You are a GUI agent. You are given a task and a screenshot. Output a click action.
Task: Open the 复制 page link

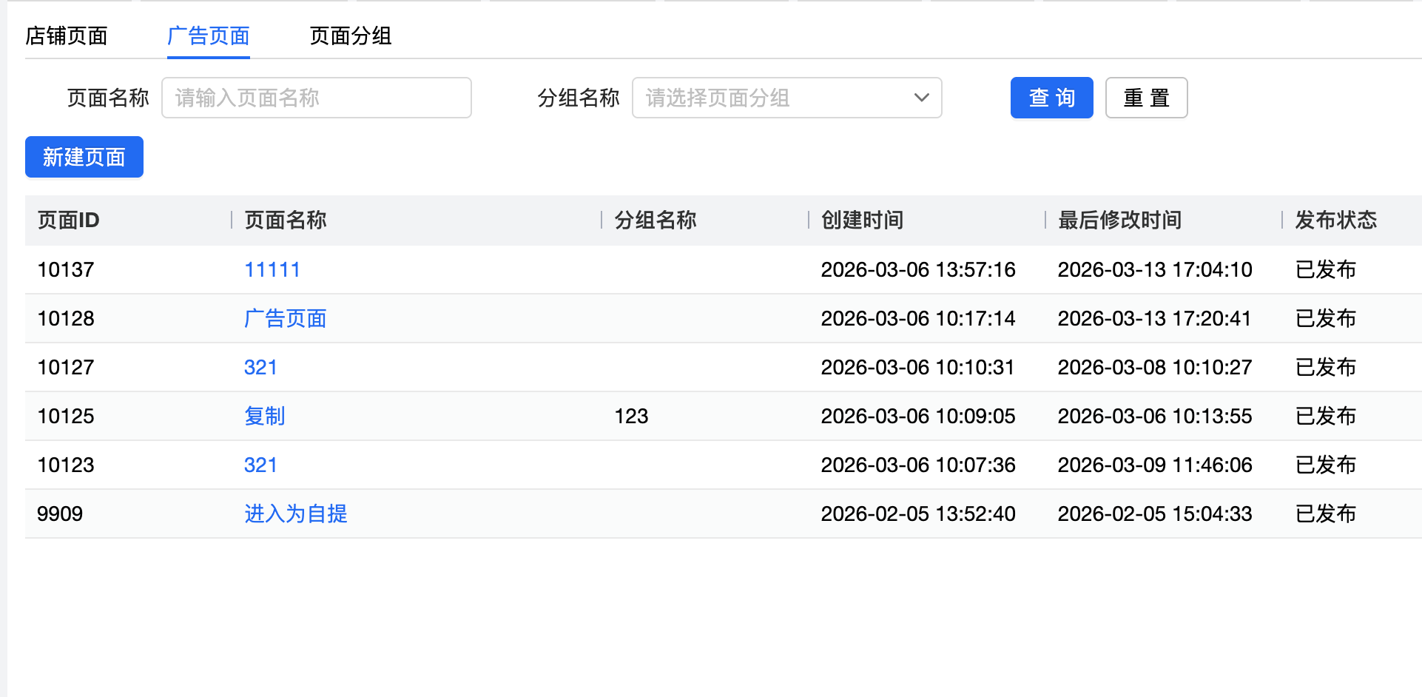[x=264, y=416]
